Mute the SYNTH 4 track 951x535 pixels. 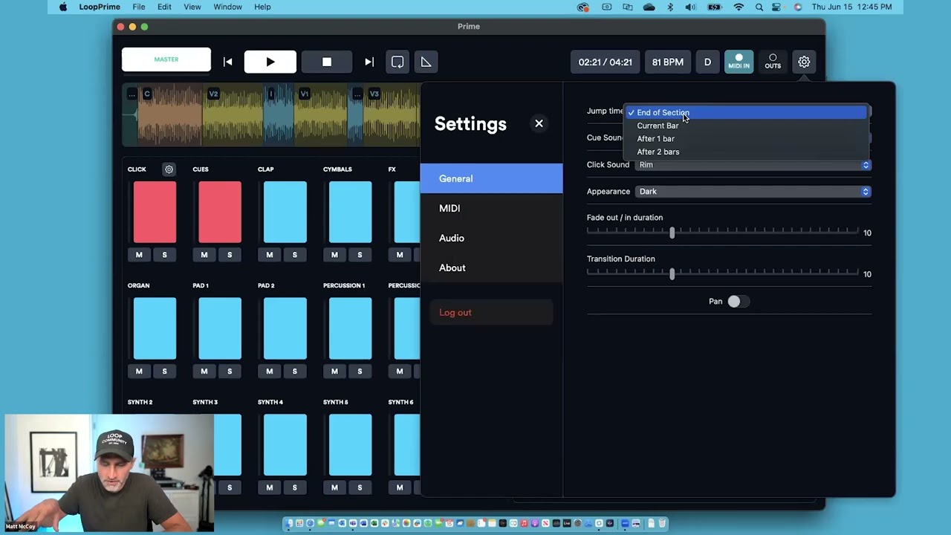(x=270, y=487)
